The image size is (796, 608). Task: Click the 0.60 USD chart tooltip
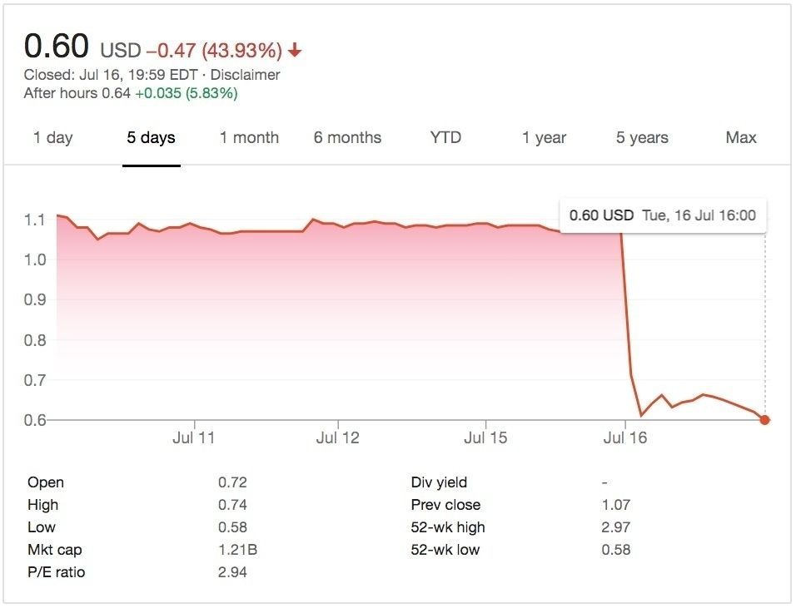coord(663,215)
